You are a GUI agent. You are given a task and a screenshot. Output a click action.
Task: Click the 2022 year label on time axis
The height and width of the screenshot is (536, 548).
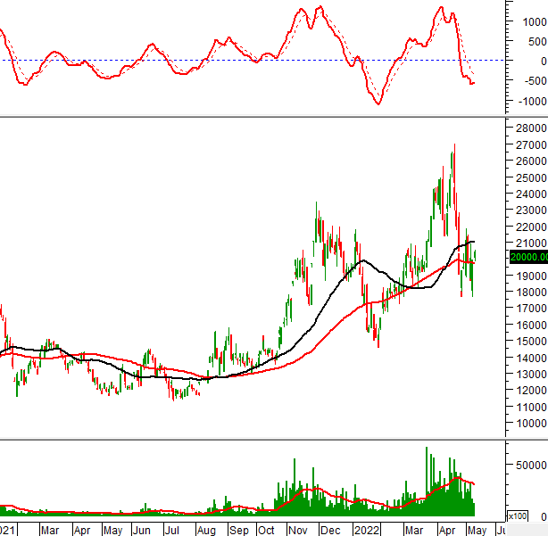(x=365, y=530)
